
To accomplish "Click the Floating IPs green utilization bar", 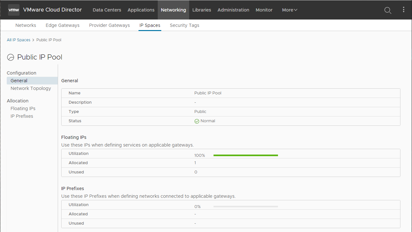I will coord(246,155).
